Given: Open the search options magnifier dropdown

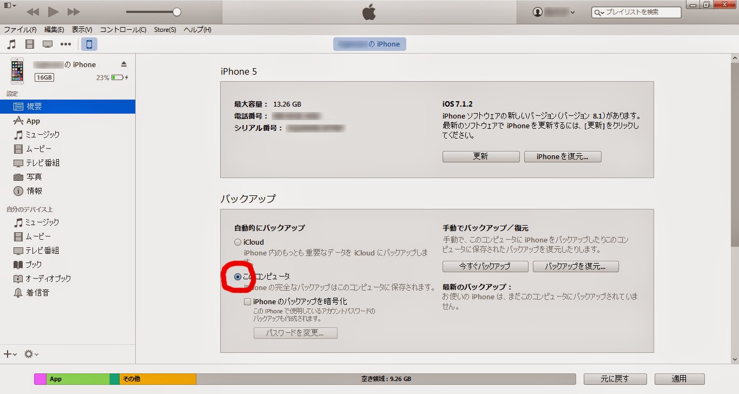Looking at the screenshot, I should [x=599, y=12].
